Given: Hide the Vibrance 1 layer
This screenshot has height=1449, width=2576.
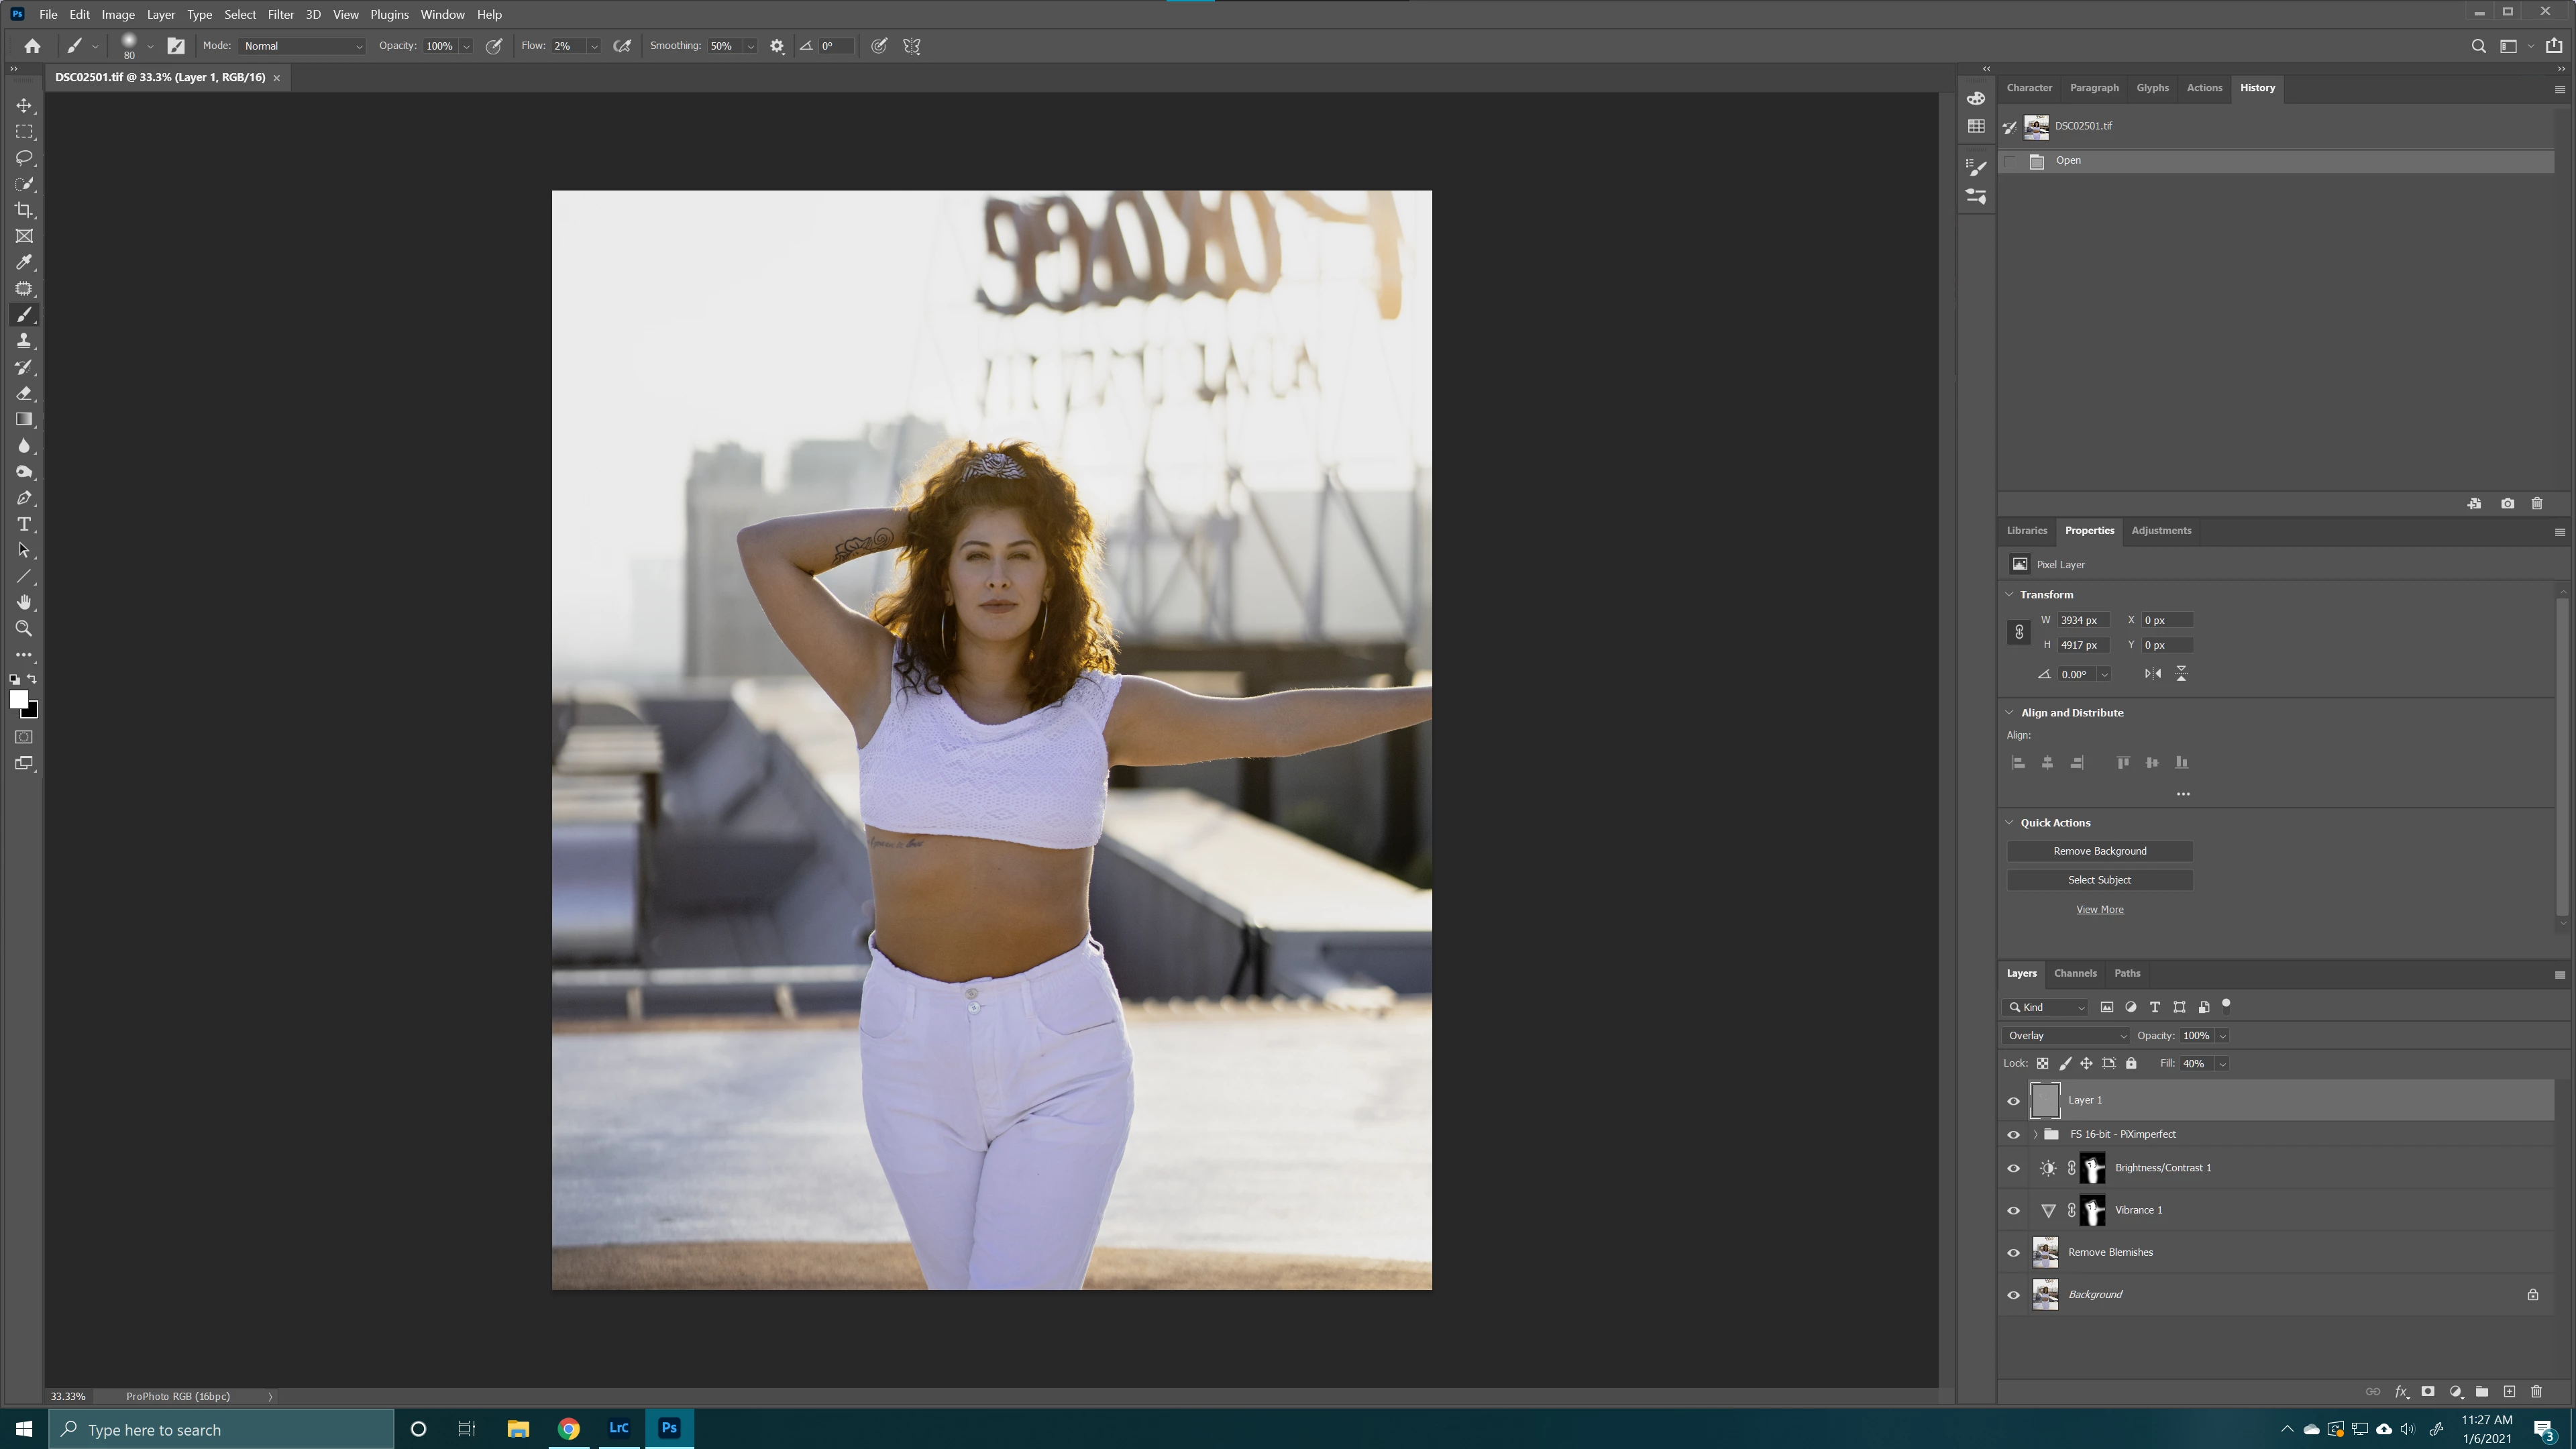Looking at the screenshot, I should (x=2013, y=1210).
